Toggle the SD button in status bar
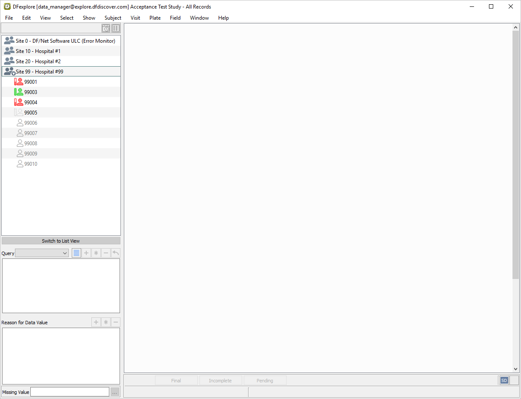Screen dimensions: 521x399 [x=504, y=380]
